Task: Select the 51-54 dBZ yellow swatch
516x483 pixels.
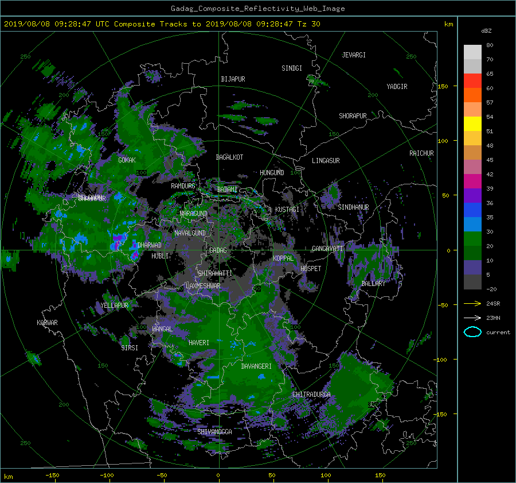Action: (472, 124)
